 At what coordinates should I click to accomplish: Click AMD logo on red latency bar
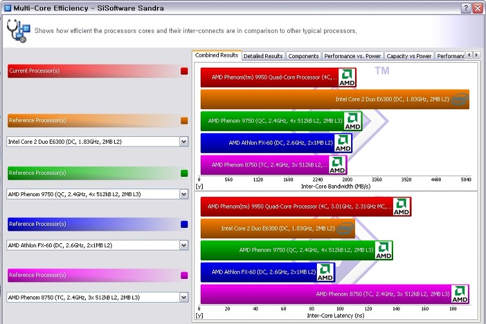coord(401,207)
